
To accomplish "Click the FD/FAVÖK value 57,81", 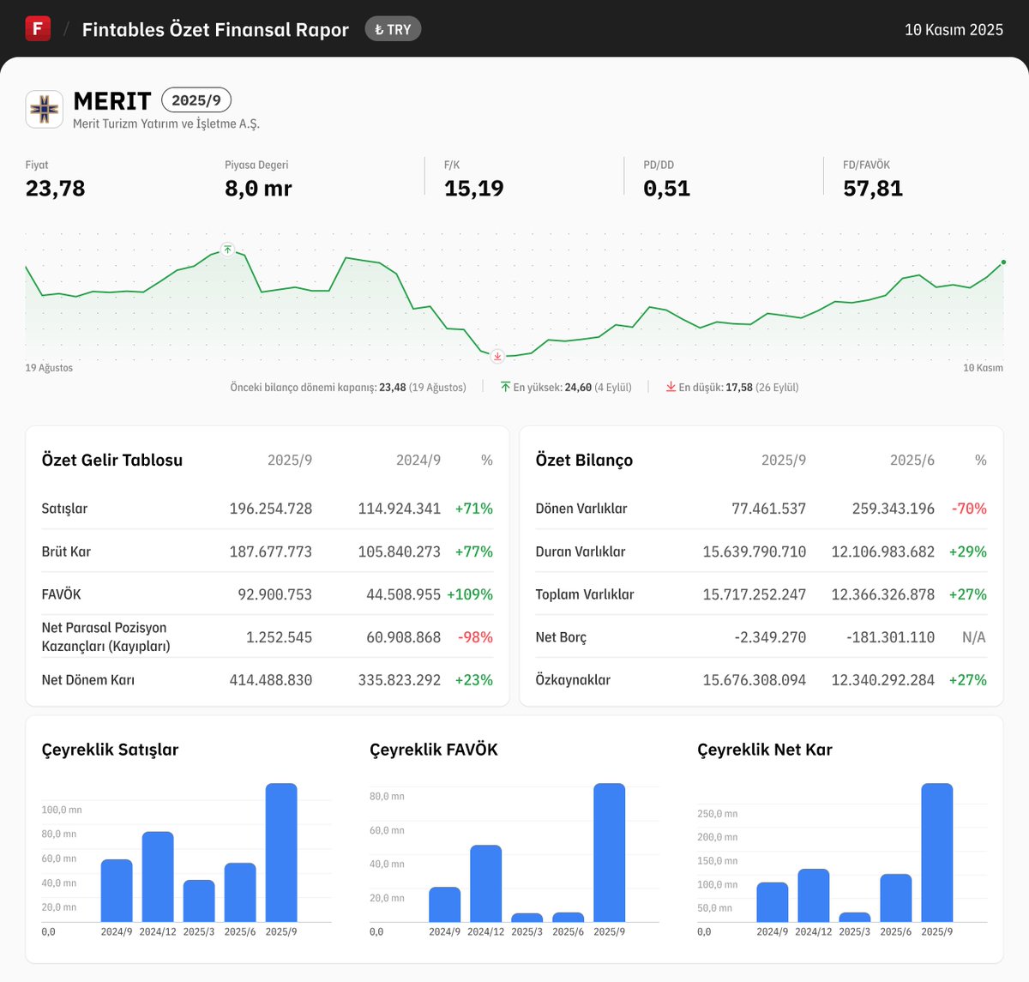I will click(873, 189).
